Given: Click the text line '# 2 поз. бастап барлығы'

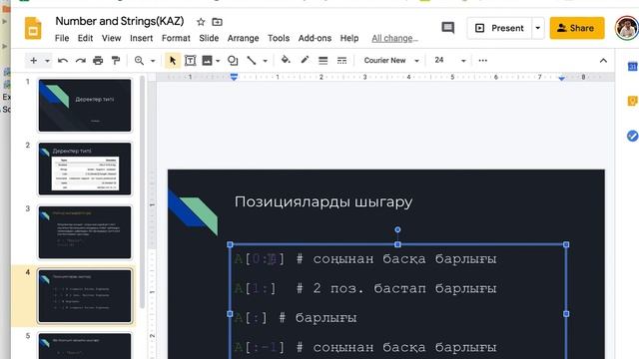Looking at the screenshot, I should [396, 288].
